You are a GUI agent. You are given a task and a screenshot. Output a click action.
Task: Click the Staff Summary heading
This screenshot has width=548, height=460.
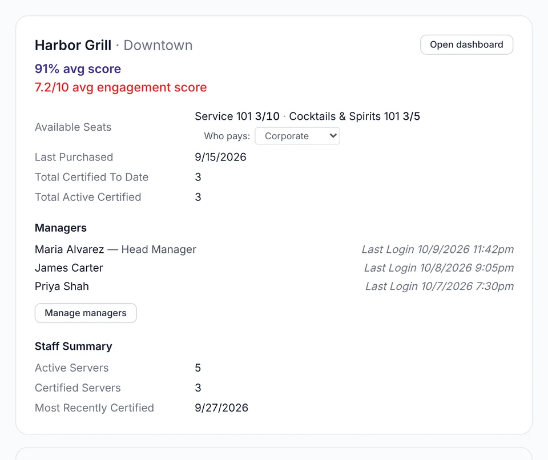[x=74, y=346]
